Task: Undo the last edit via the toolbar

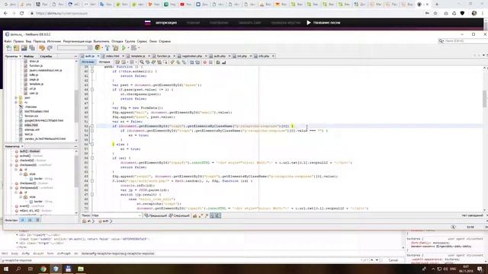Action: pyautogui.click(x=42, y=48)
